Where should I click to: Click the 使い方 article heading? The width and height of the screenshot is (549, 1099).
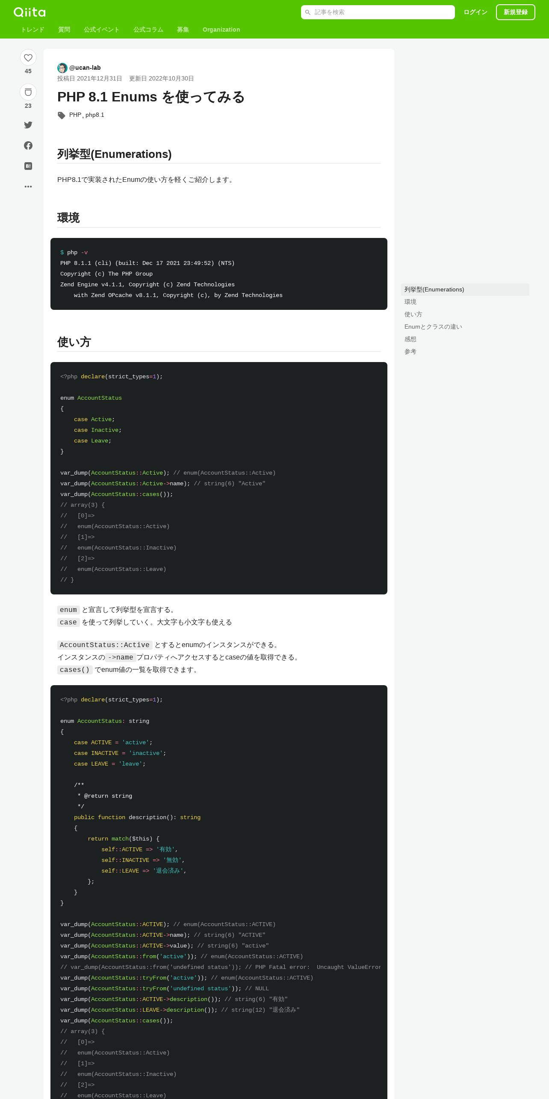click(x=74, y=342)
